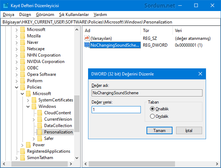Click the (Varsayılan) string value icon
This screenshot has width=221, height=168.
point(87,38)
